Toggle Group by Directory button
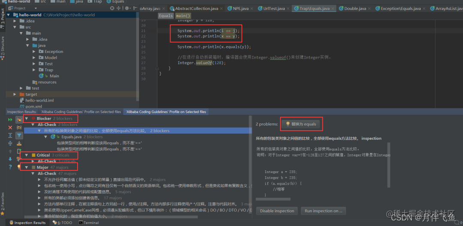This screenshot has width=463, height=226. [x=19, y=127]
